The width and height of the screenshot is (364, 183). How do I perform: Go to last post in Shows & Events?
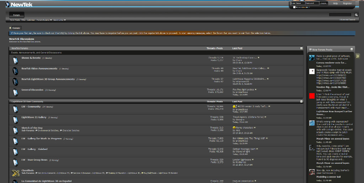259,58
